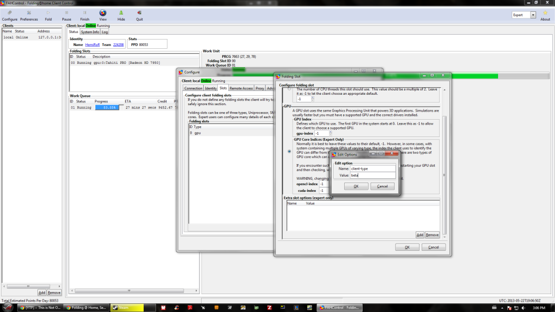Image resolution: width=555 pixels, height=312 pixels.
Task: Click the cuda-index field
Action: (324, 191)
